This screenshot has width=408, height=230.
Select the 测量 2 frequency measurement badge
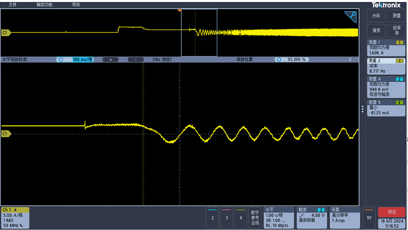click(386, 67)
